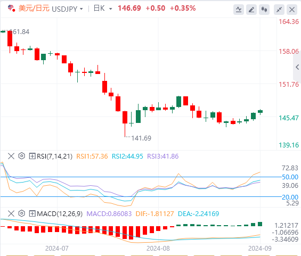Click the low marker 141.69
This screenshot has height=256, width=301.
pyautogui.click(x=141, y=138)
